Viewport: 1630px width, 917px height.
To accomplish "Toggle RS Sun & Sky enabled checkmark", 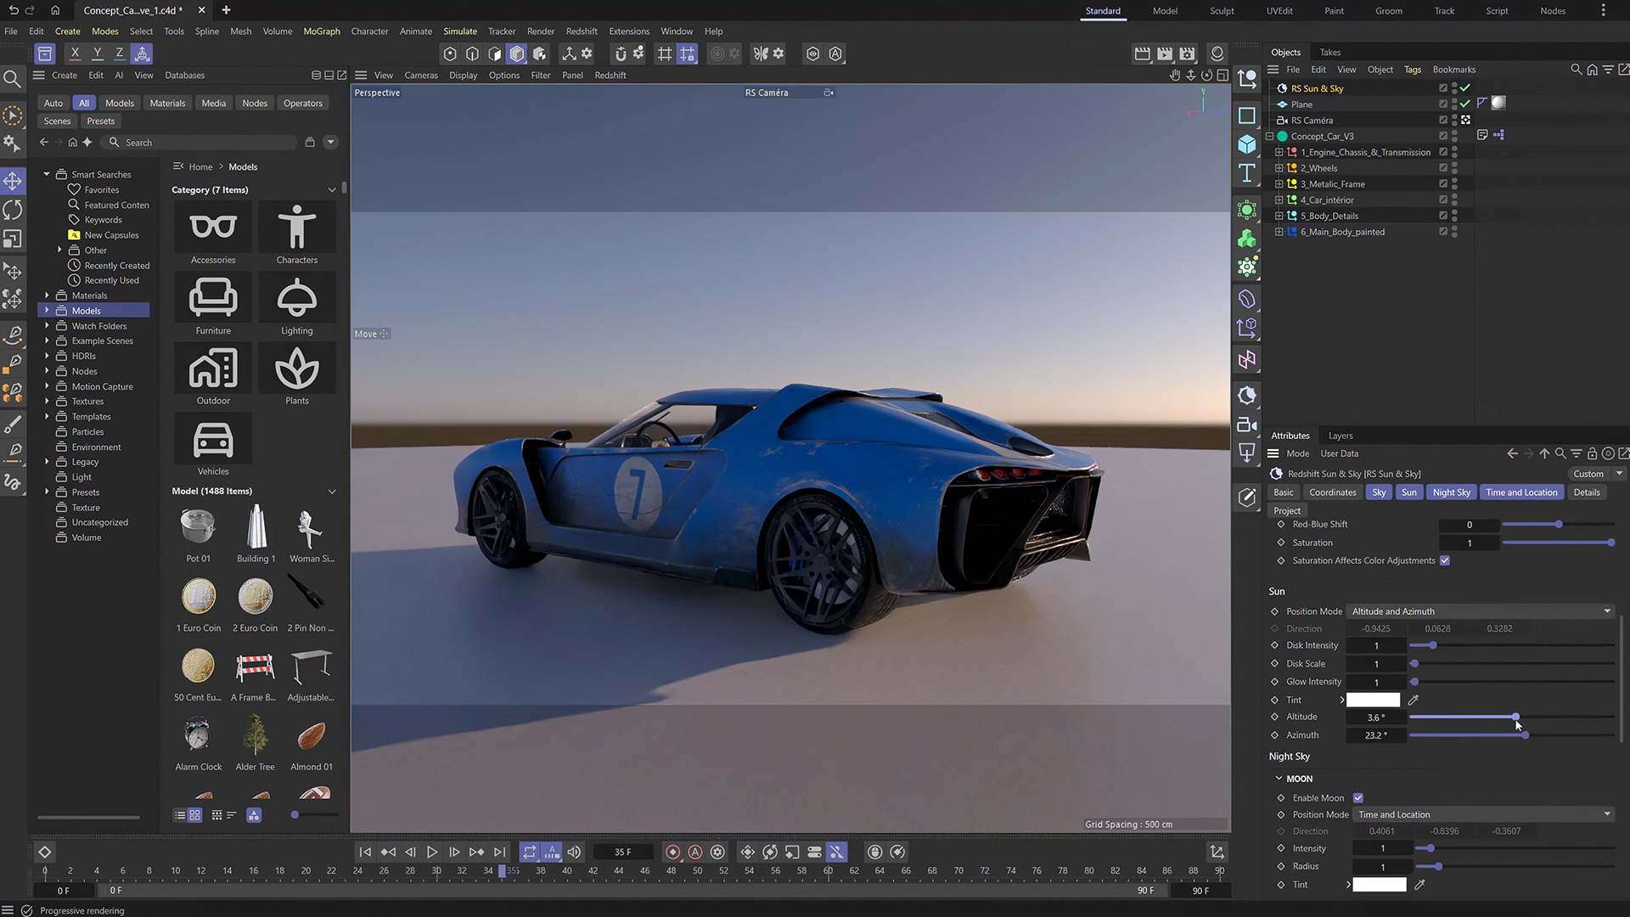I will click(x=1464, y=88).
